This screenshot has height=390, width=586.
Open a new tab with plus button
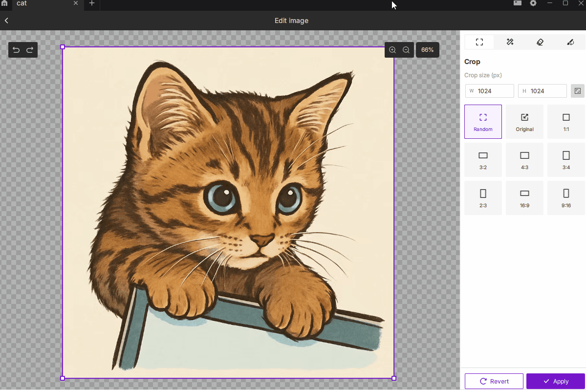92,3
